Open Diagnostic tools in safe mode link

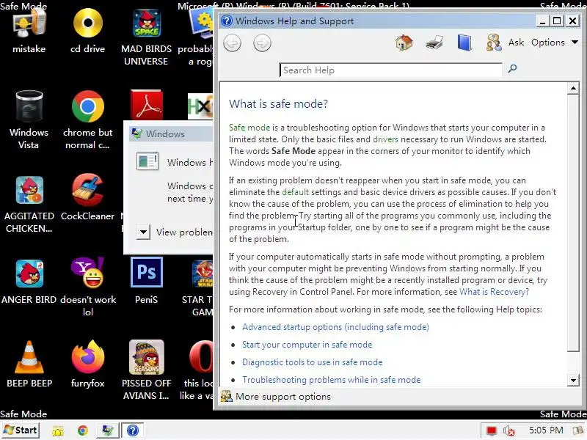coord(313,362)
